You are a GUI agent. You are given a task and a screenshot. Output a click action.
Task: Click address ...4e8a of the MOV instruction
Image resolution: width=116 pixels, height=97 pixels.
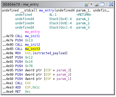coord(8,53)
